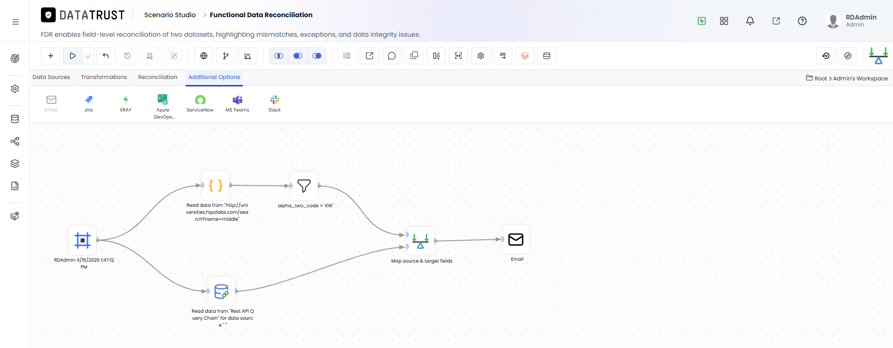Add the MS Teams integration option
Image resolution: width=893 pixels, height=348 pixels.
tap(237, 104)
